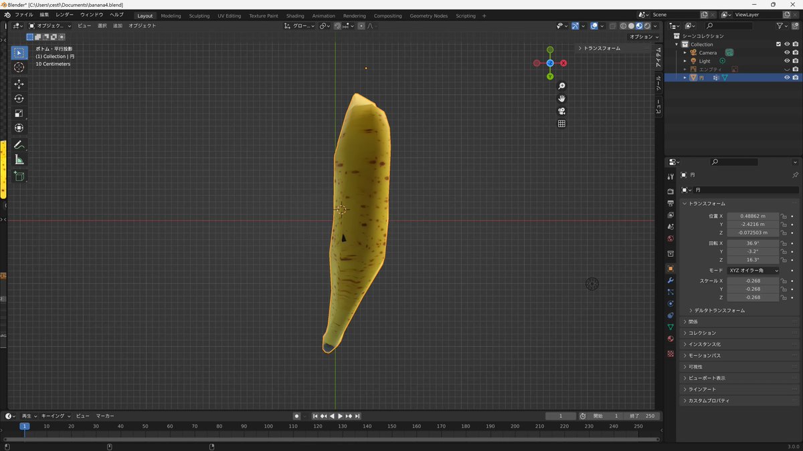Viewport: 803px width, 451px height.
Task: Switch to UV Editing workspace tab
Action: coord(230,15)
